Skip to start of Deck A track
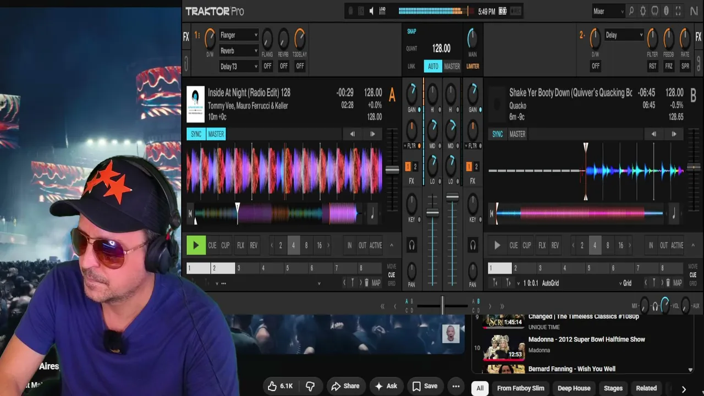This screenshot has height=396, width=704. pos(190,213)
